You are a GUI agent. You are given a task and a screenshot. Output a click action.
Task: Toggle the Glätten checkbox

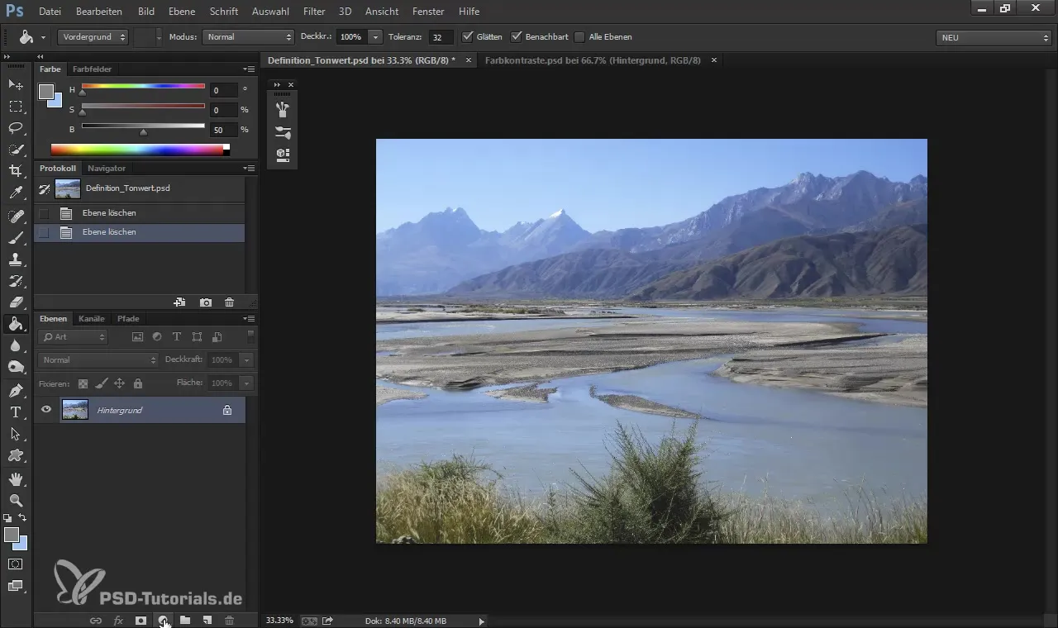(x=468, y=36)
